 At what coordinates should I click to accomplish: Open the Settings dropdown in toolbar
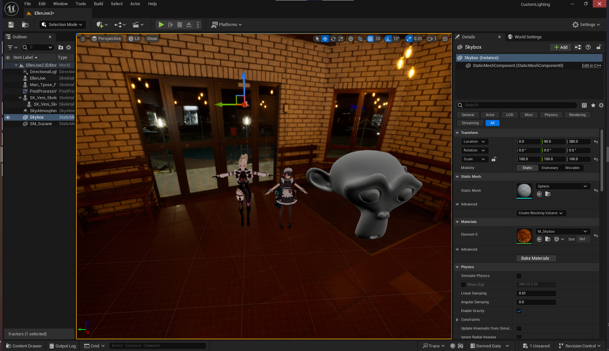point(586,25)
